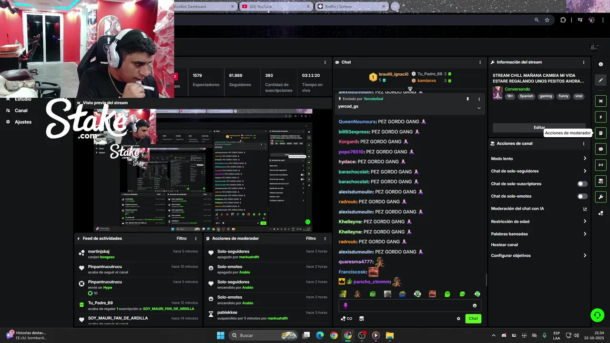Open browser media control icon

[x=580, y=20]
